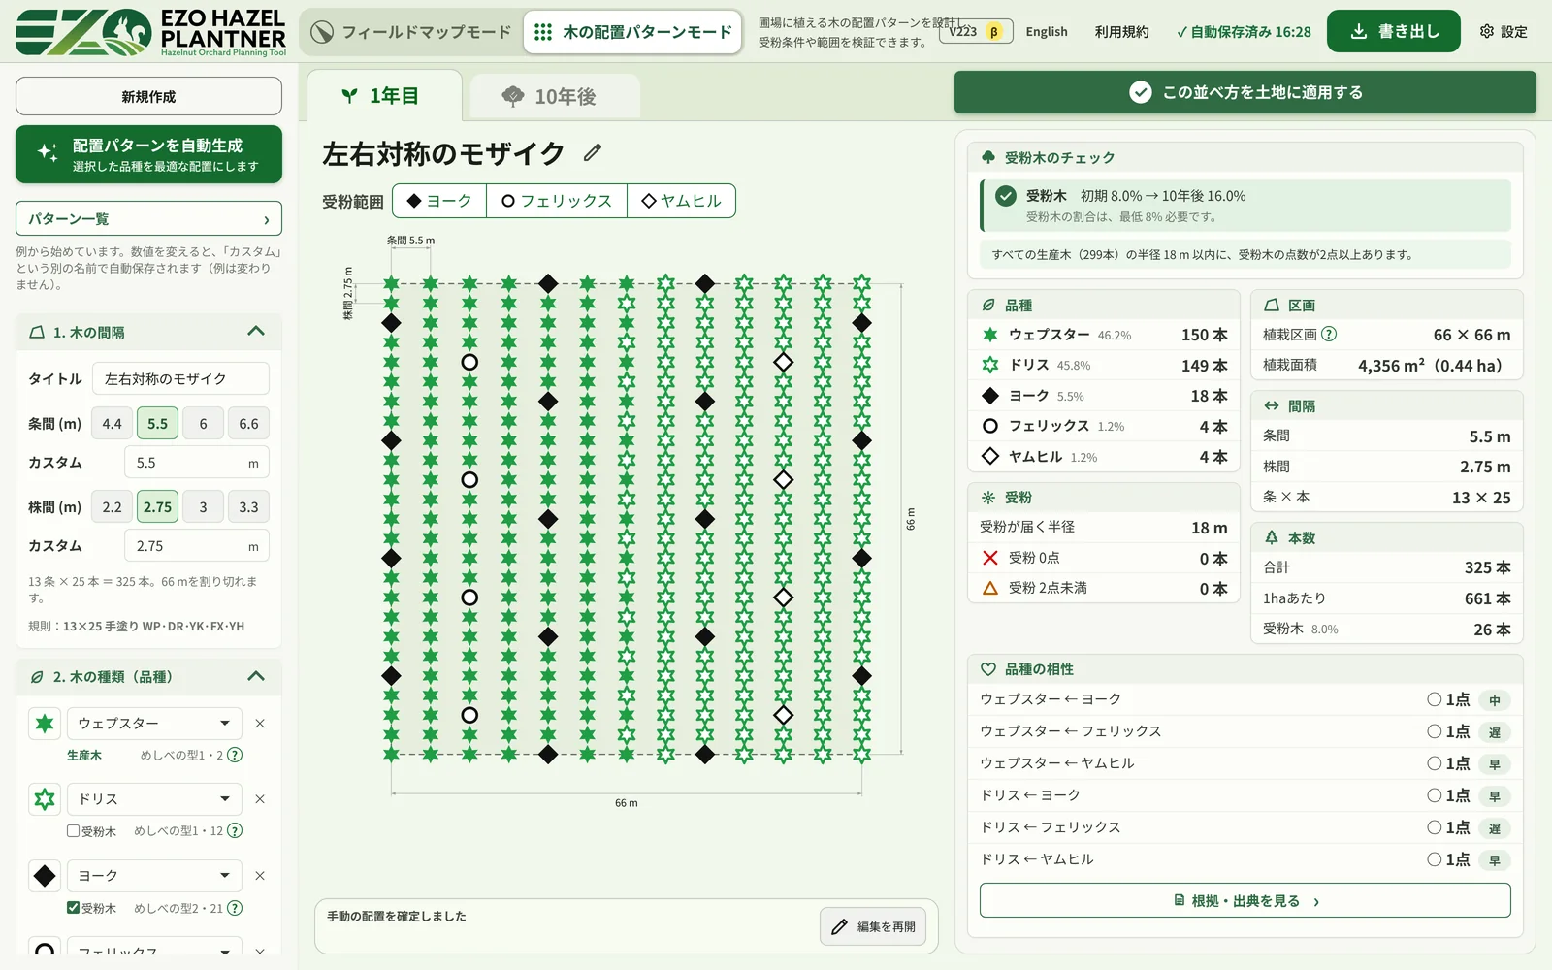
Task: Select the 1年目 tab
Action: coord(384,96)
